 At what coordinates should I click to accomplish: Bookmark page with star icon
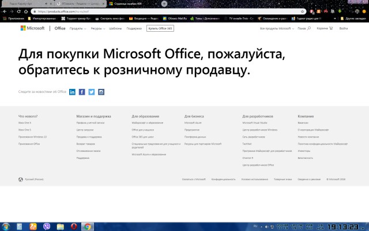[302, 12]
